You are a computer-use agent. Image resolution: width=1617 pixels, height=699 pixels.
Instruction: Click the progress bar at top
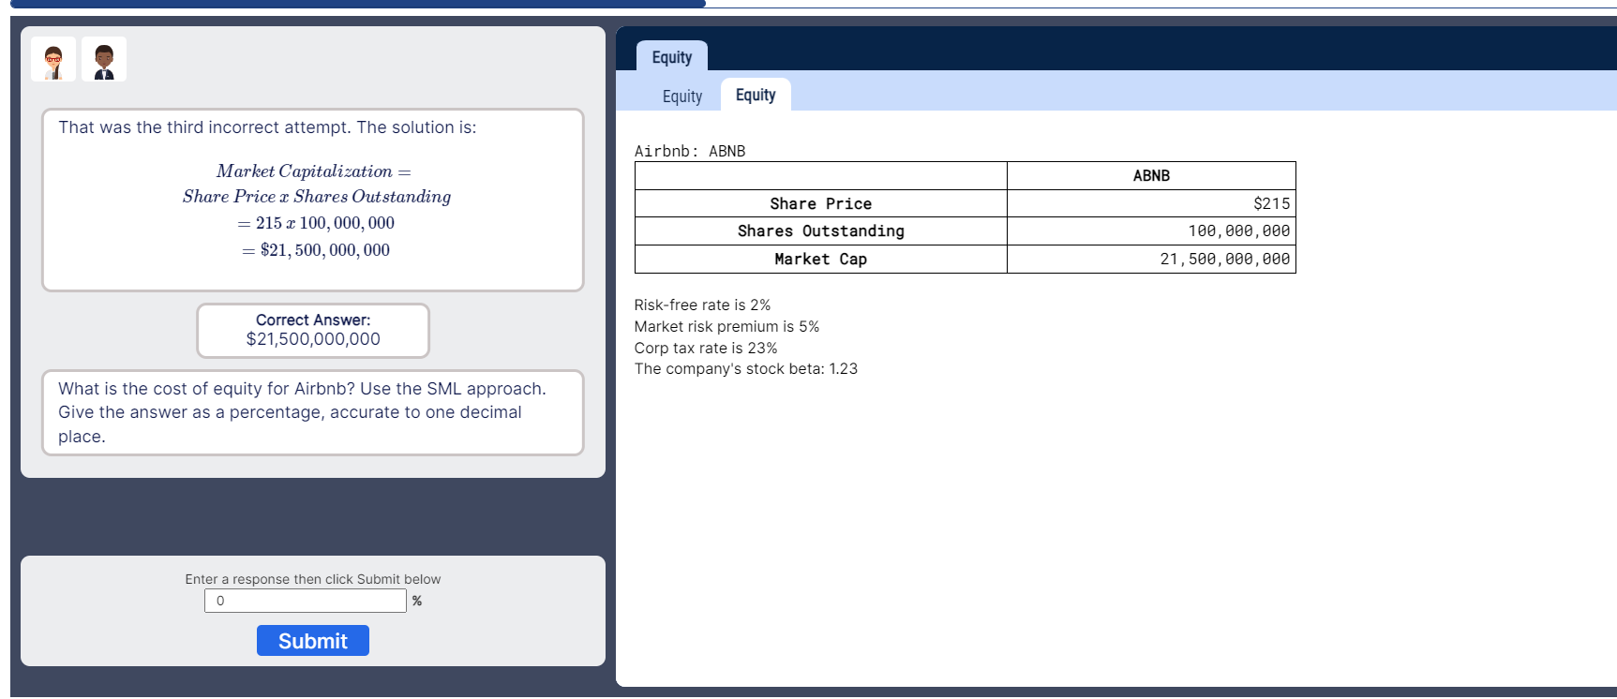[814, 4]
